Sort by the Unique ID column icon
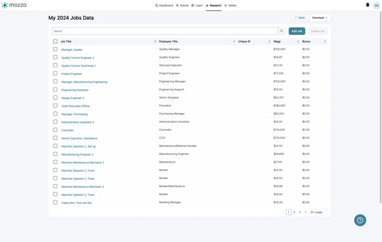The height and width of the screenshot is (242, 382). [x=269, y=41]
